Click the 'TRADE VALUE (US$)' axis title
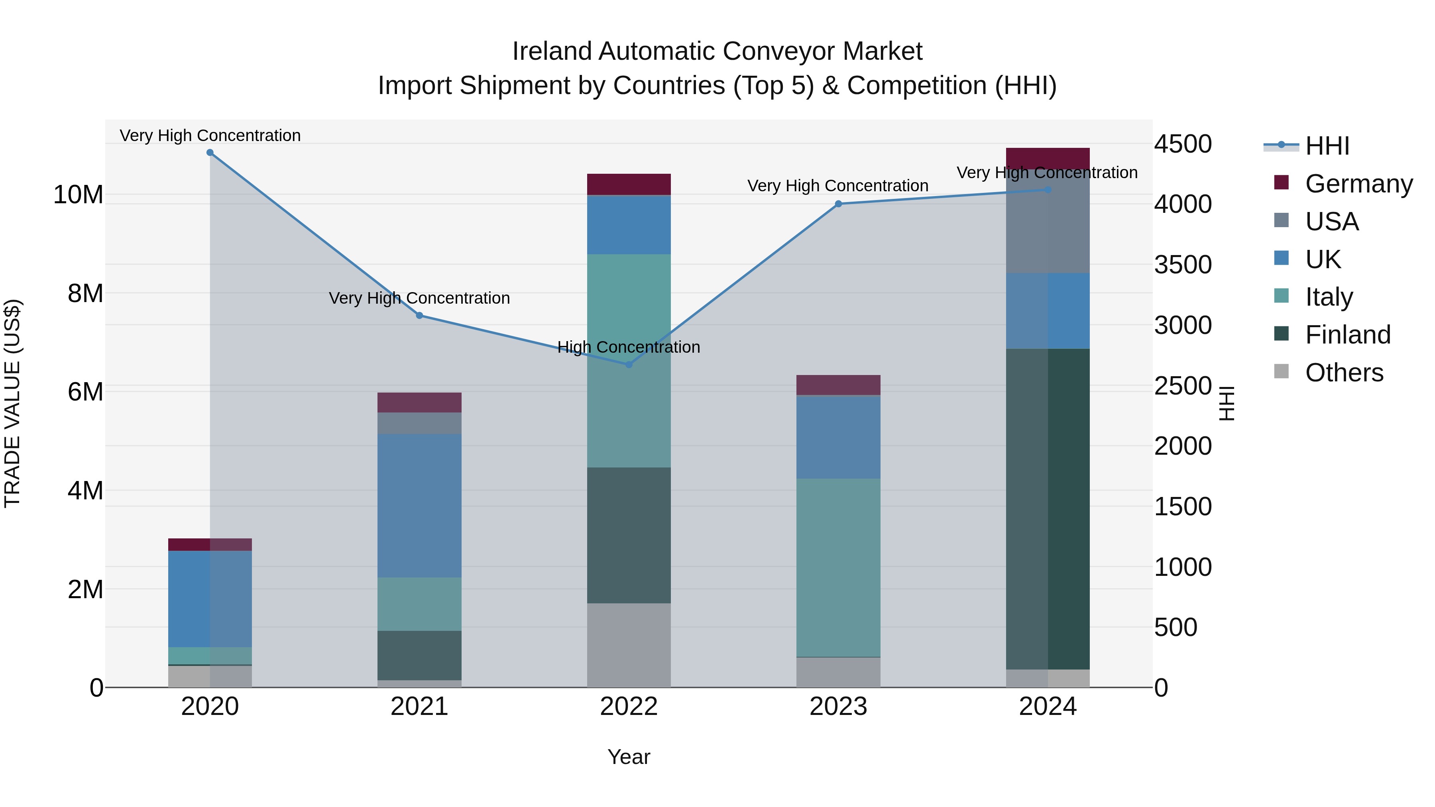The image size is (1435, 807). tap(12, 403)
